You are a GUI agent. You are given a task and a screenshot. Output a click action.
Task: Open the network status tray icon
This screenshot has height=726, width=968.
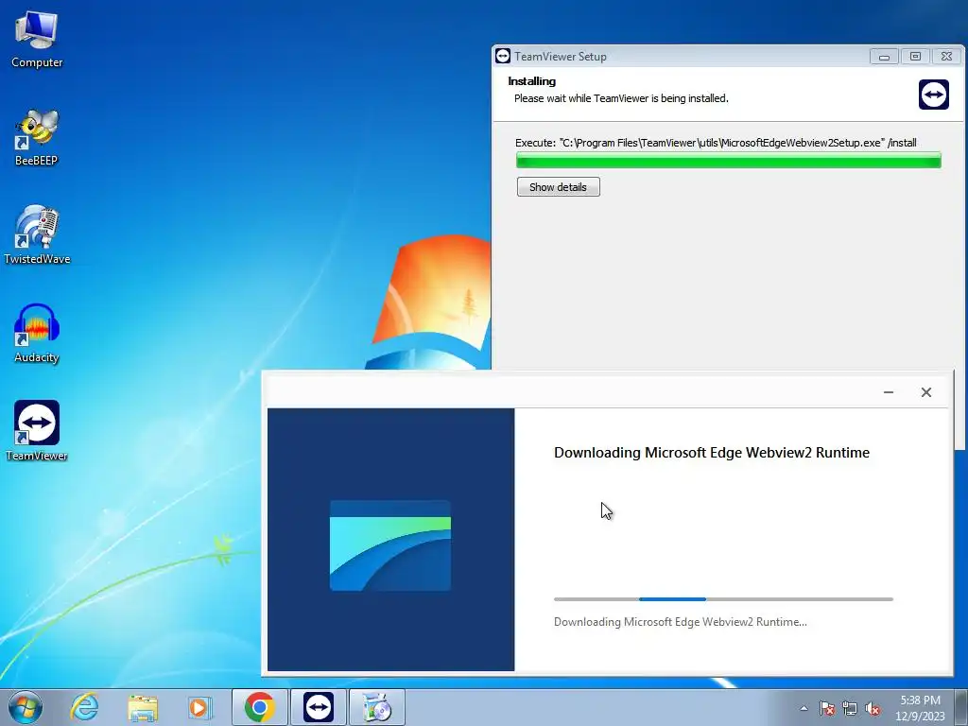click(x=850, y=708)
